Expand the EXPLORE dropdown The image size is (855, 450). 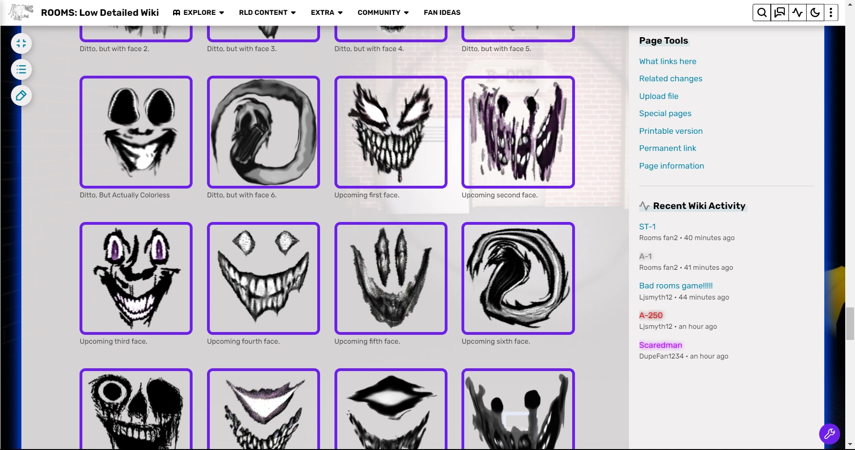198,13
